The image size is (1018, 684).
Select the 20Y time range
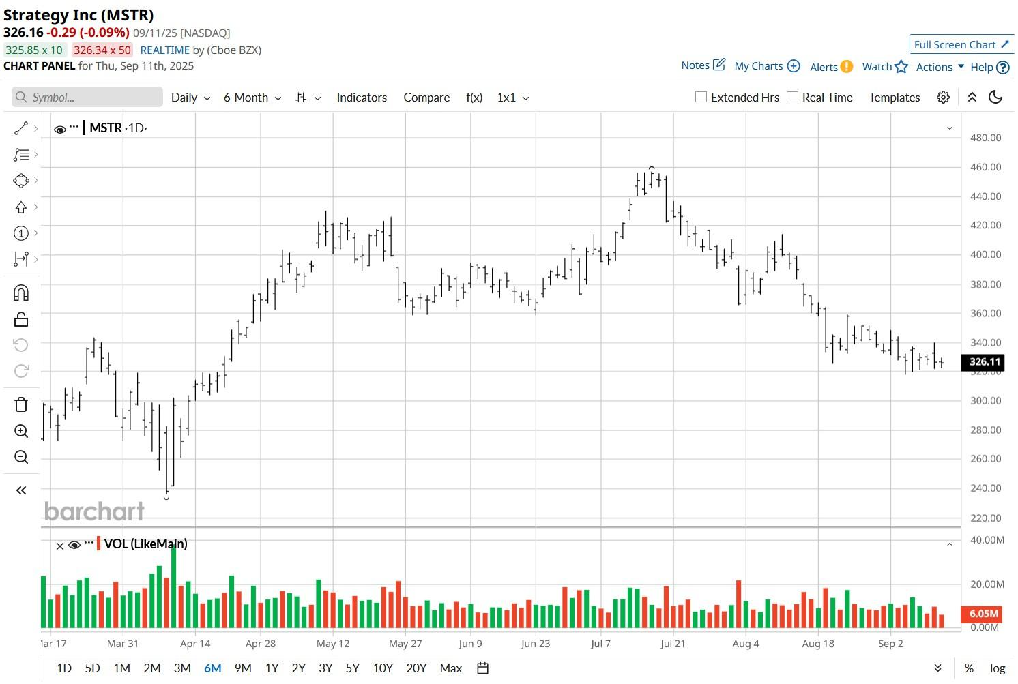tap(416, 668)
